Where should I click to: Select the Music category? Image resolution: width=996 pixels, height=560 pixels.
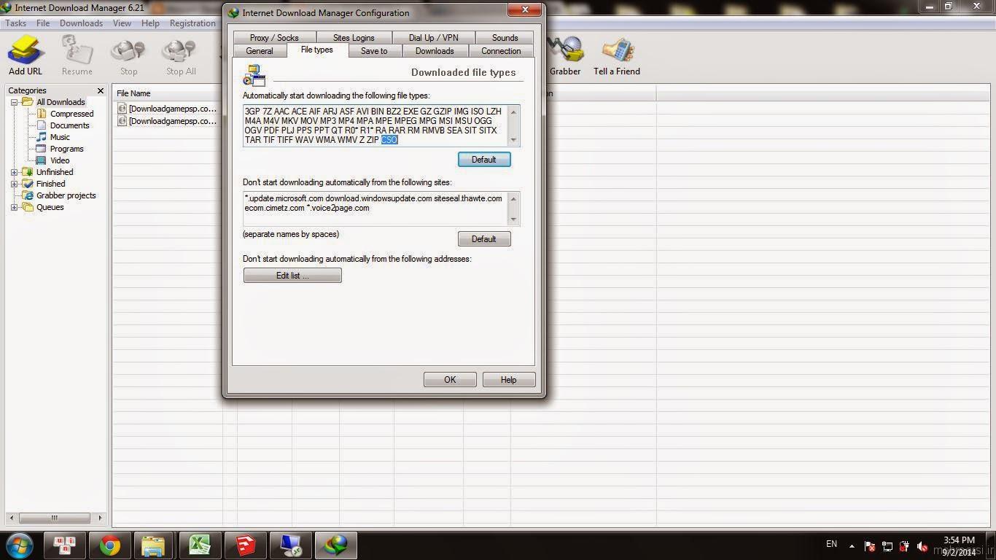[x=60, y=137]
